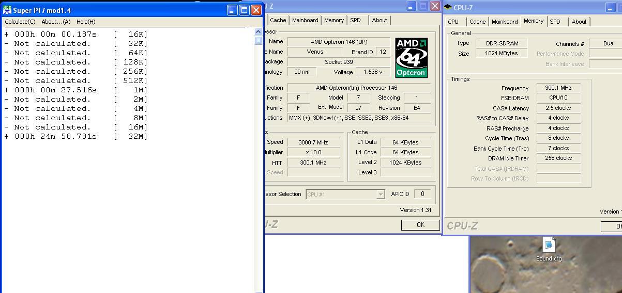The image size is (622, 293).
Task: Click the Super PI scrollbar thumb
Action: pos(259,41)
